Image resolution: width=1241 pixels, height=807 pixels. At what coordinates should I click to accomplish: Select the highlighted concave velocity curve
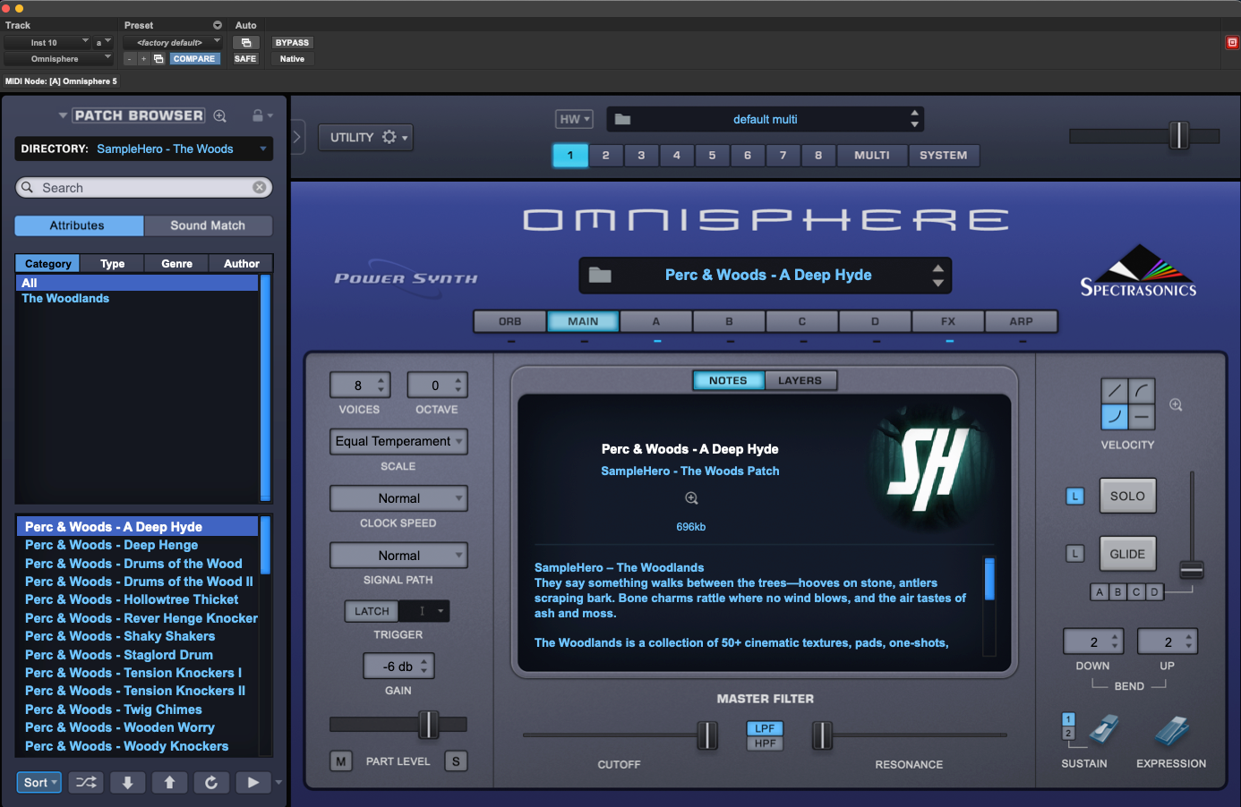point(1115,416)
